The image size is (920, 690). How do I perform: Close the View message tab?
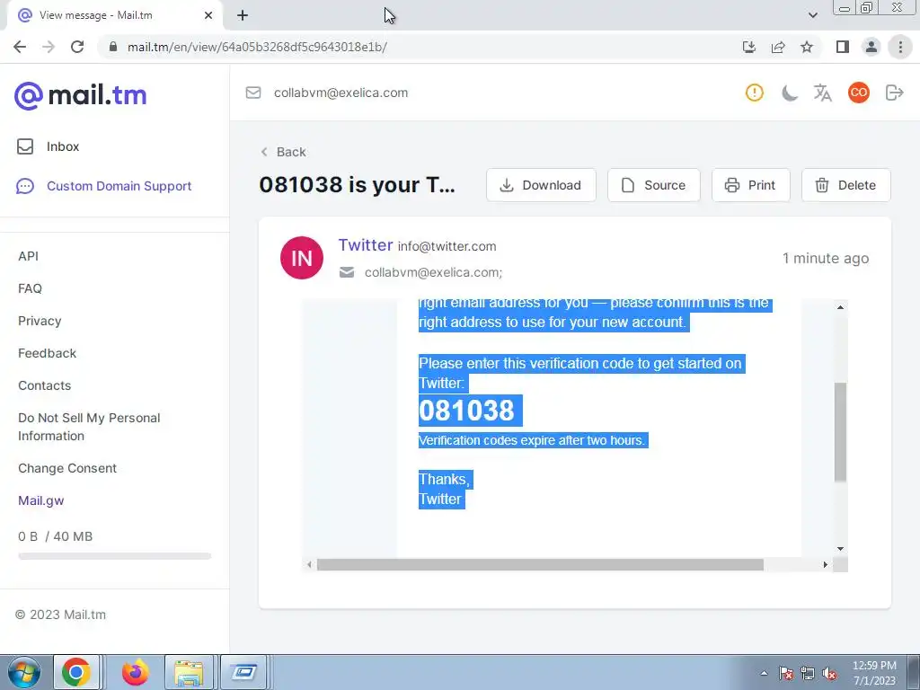208,15
